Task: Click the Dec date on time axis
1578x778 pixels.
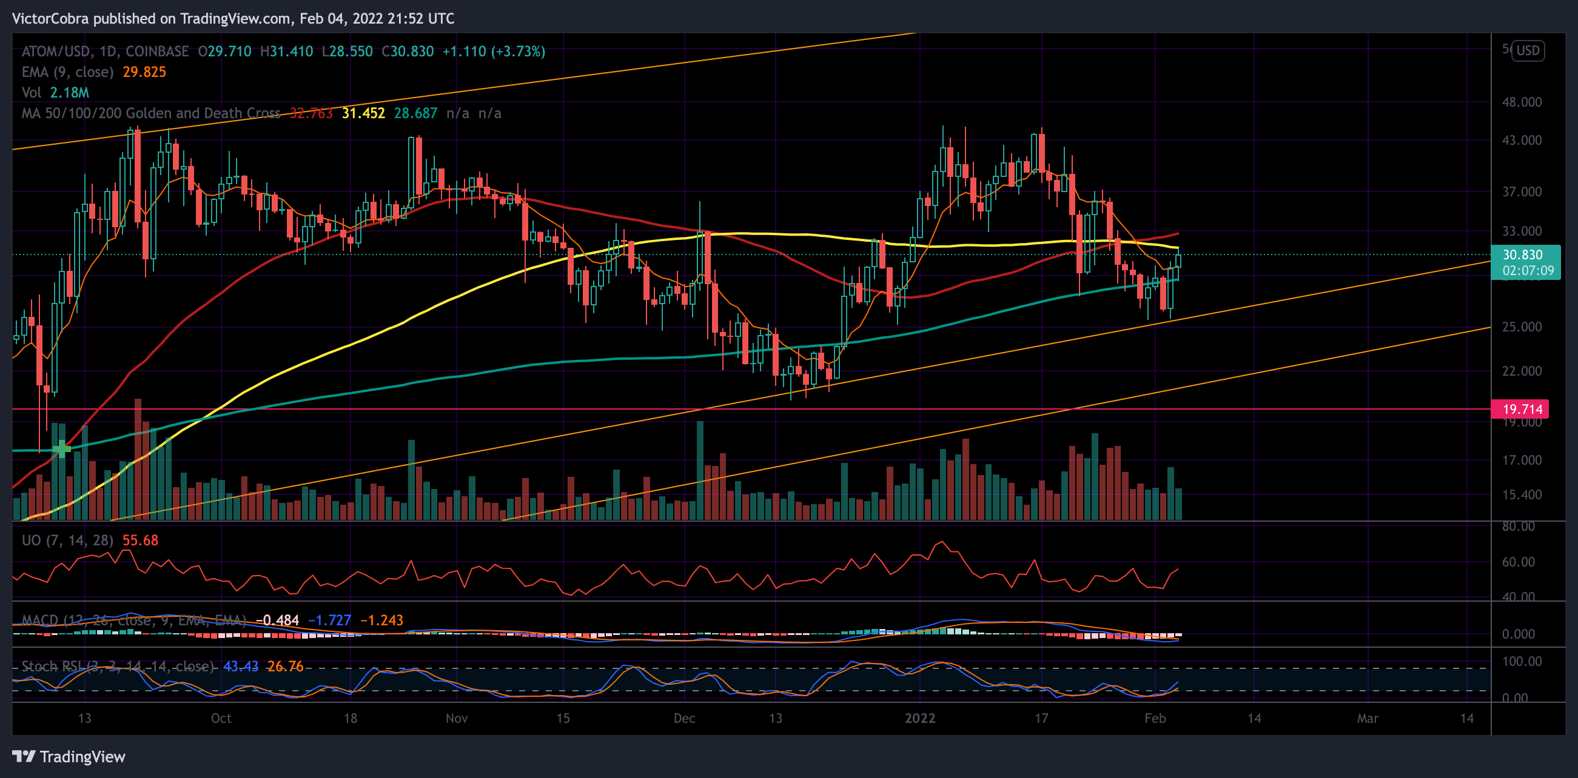Action: click(x=684, y=718)
